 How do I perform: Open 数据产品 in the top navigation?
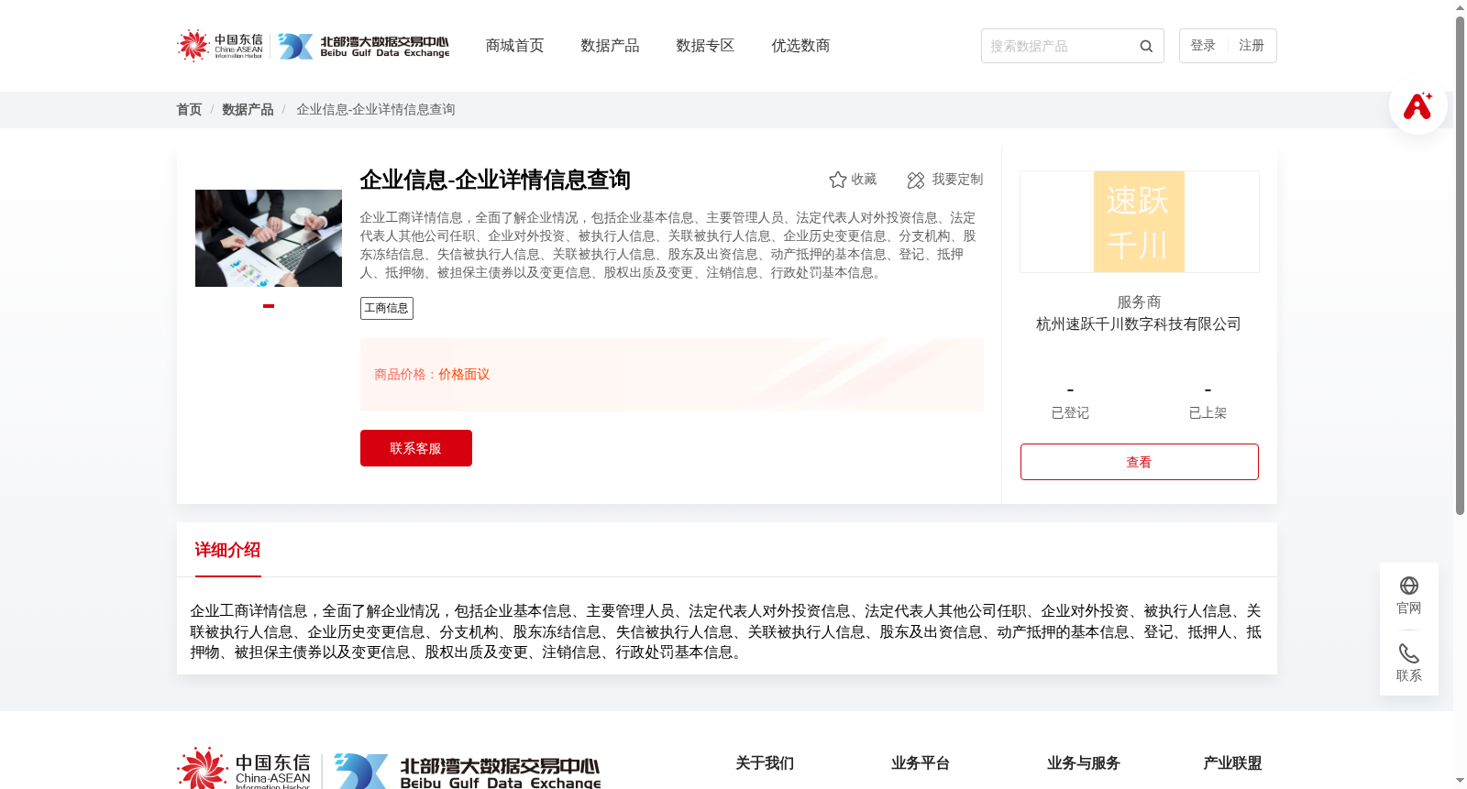coord(610,46)
